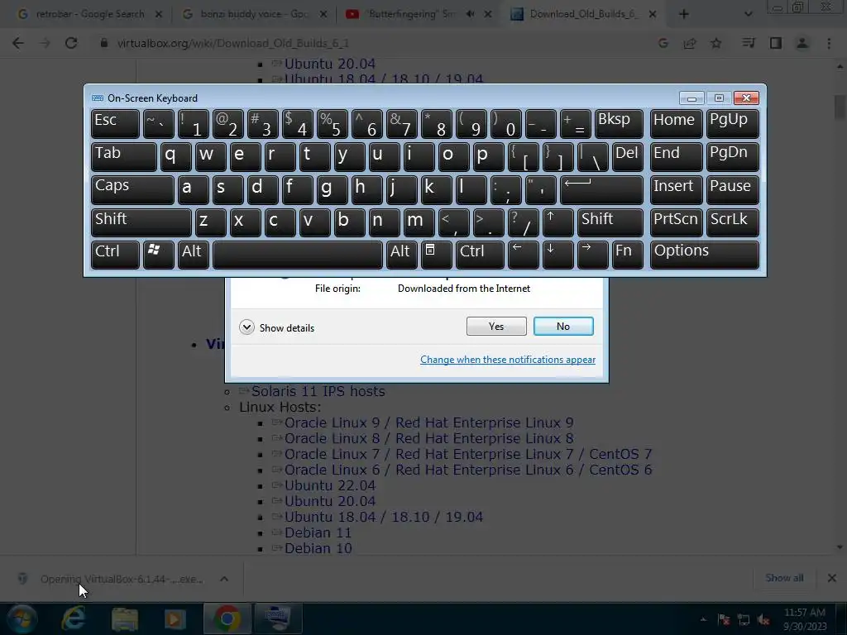The image size is (847, 635).
Task: Click Yes in the UAC dialog
Action: 496,326
